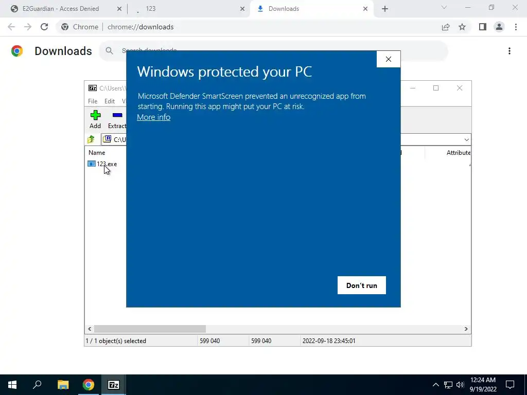This screenshot has width=527, height=395.
Task: Click the Name column header in 7-Zip
Action: (x=97, y=152)
